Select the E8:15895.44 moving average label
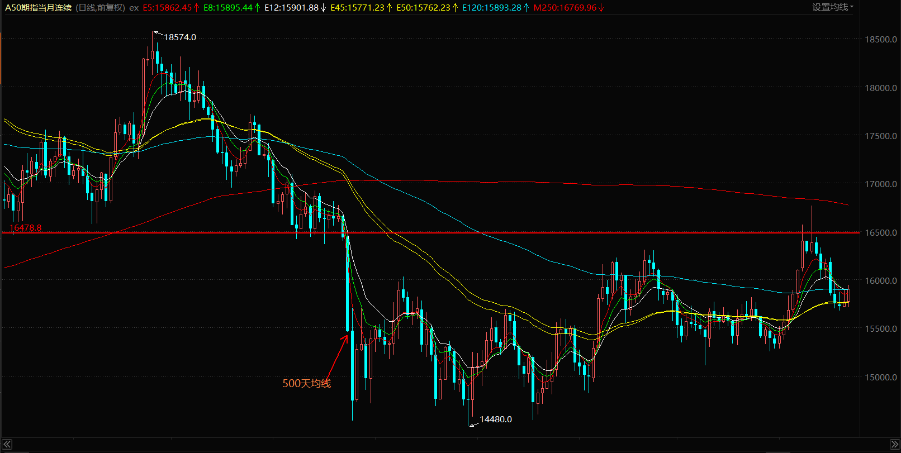 (231, 8)
